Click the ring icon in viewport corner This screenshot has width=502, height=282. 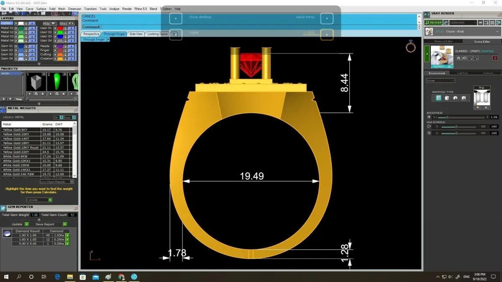point(411,47)
